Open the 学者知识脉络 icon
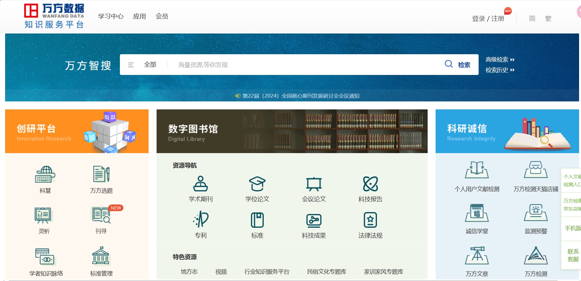The height and width of the screenshot is (281, 581). point(45,256)
